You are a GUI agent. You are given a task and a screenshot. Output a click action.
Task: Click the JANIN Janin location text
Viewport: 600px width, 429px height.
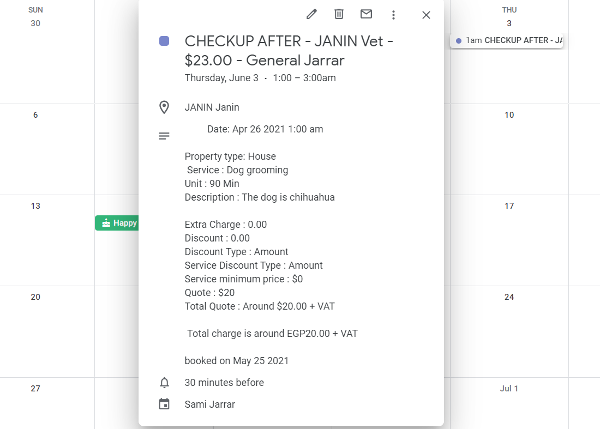212,107
